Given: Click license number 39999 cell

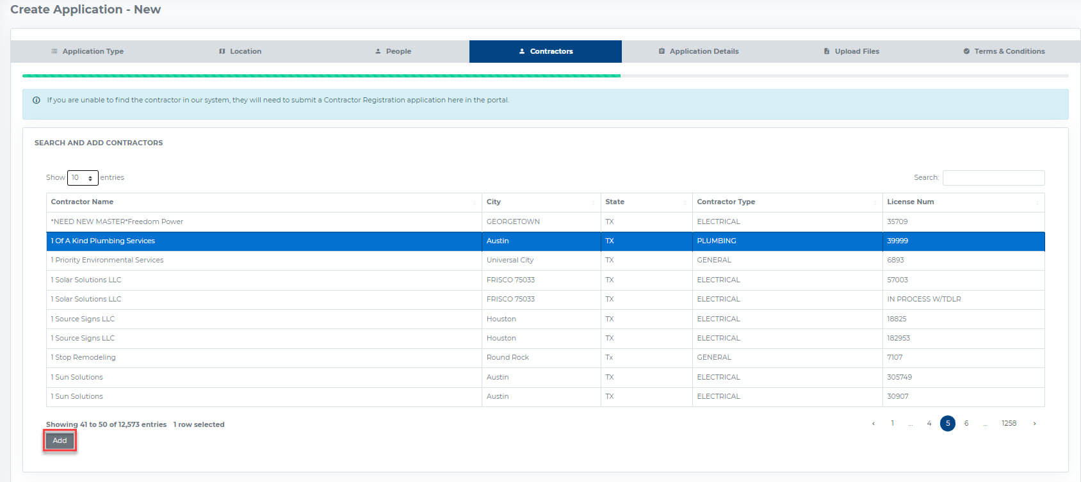Looking at the screenshot, I should (963, 241).
